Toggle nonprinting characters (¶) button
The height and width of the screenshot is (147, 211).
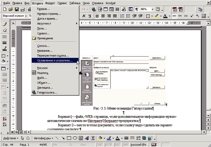click(137, 9)
